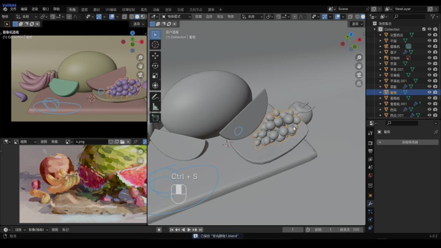Image resolution: width=441 pixels, height=248 pixels.
Task: Toggle visibility of 西瓜.001 object
Action: pos(429,115)
